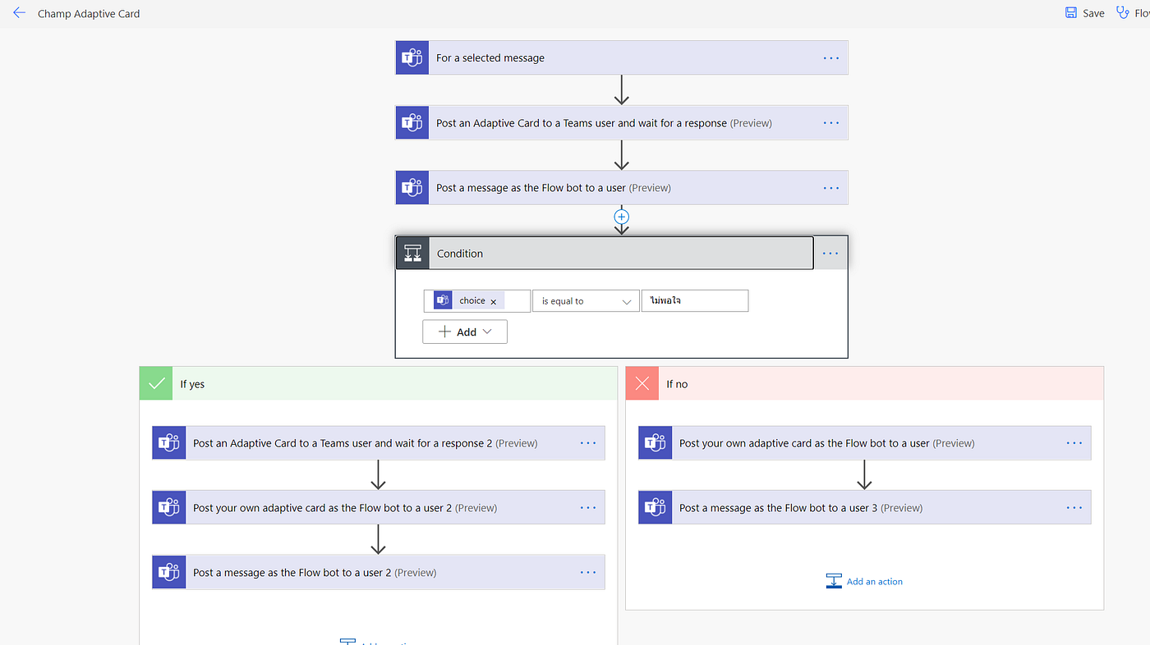Open the ellipsis menu on For a selected message
Image resolution: width=1150 pixels, height=645 pixels.
click(830, 57)
